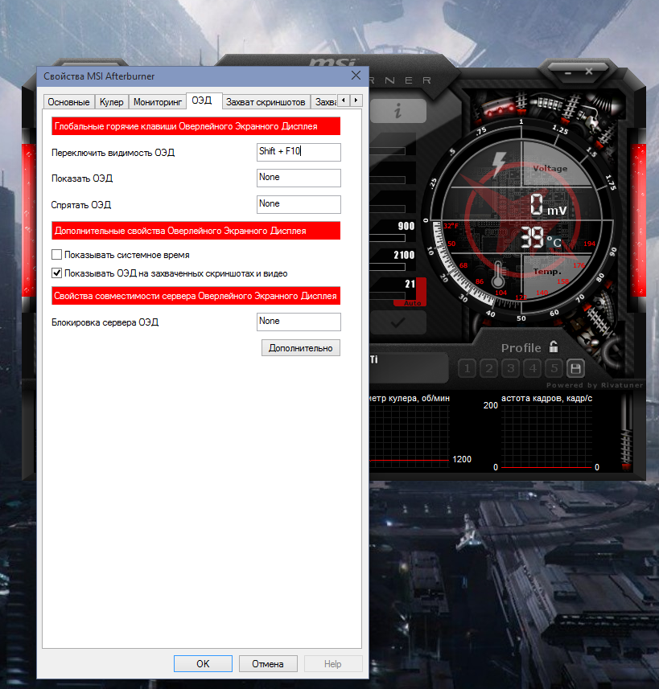Image resolution: width=659 pixels, height=689 pixels.
Task: Enable Показывать системное время checkbox
Action: pos(56,254)
